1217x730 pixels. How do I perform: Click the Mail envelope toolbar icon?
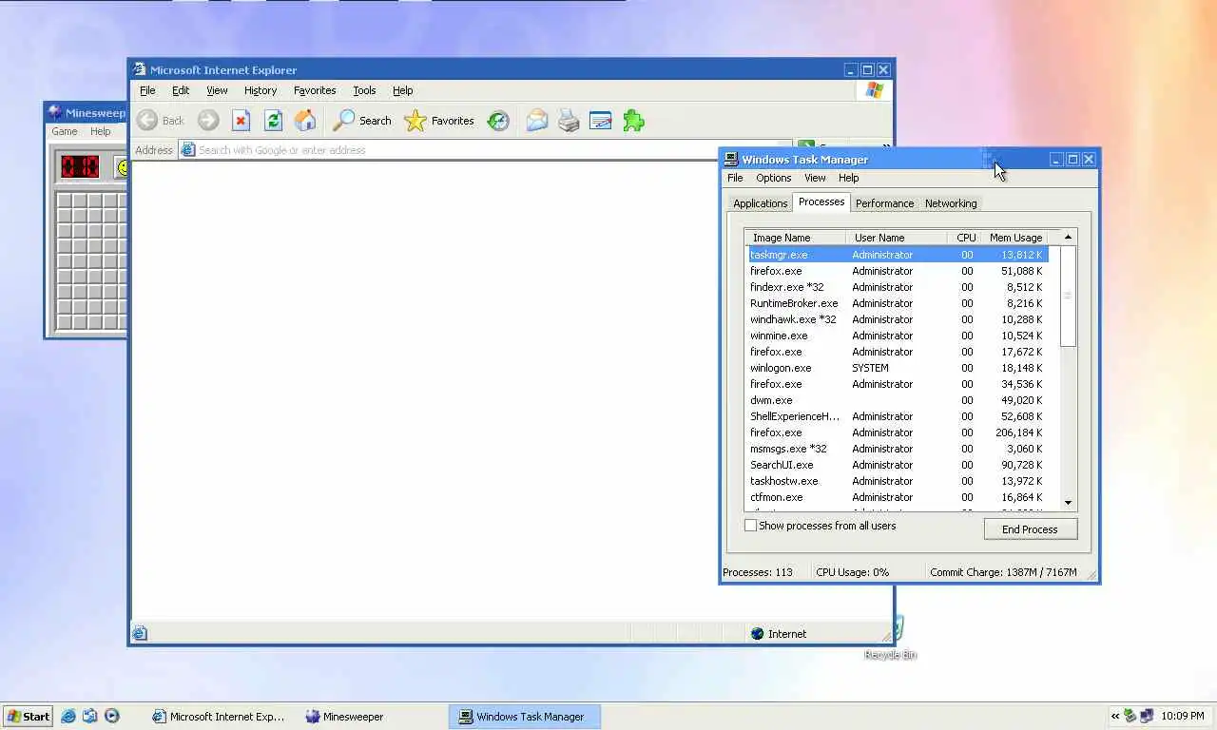(537, 121)
